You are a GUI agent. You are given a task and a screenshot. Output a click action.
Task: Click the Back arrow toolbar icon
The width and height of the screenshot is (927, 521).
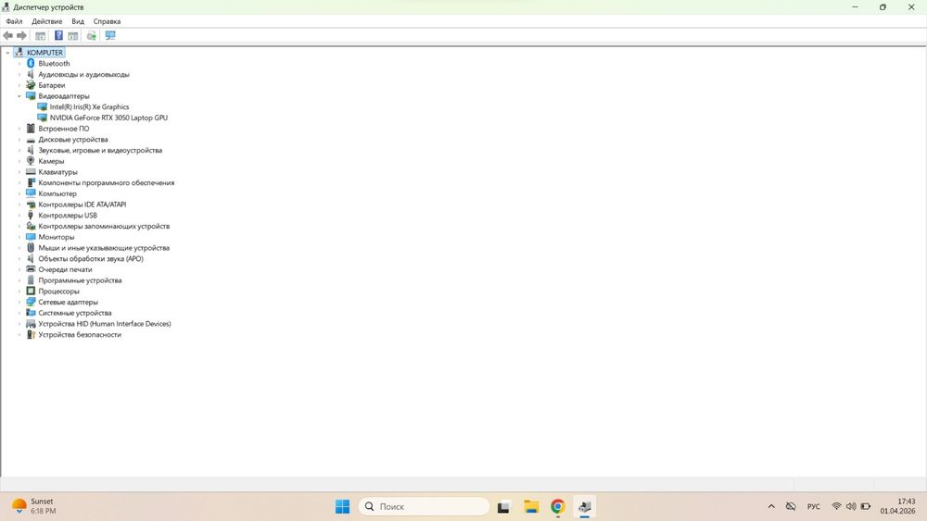click(x=7, y=36)
